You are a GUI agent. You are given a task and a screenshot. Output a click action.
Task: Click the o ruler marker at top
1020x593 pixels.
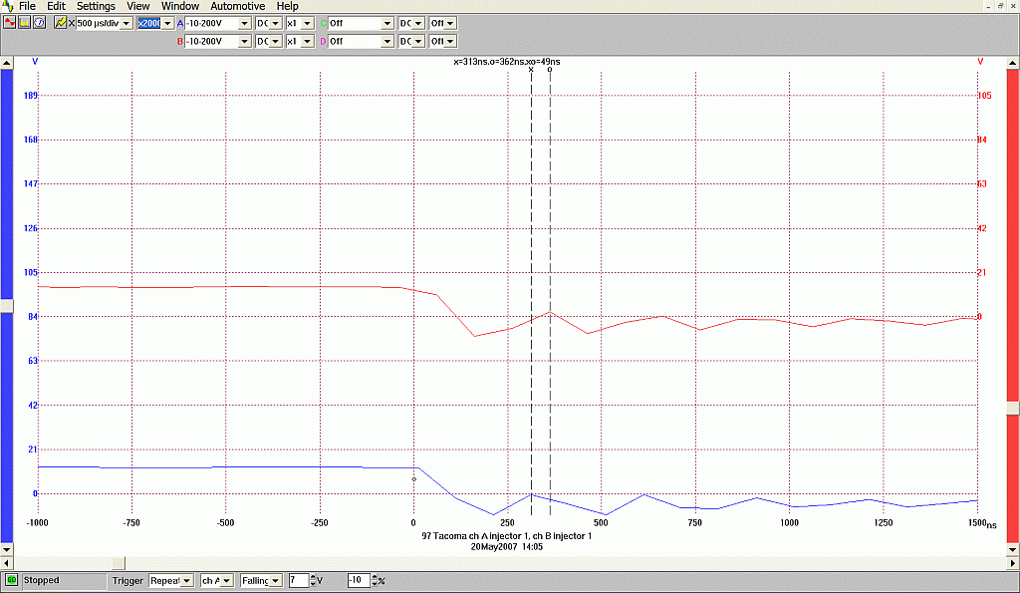(550, 70)
